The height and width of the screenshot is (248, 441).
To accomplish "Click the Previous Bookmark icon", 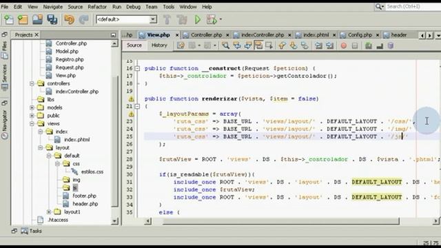I will pyautogui.click(x=282, y=45).
